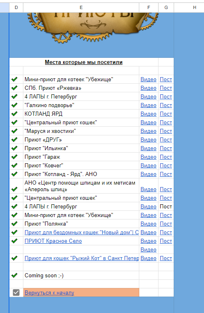
Task: Click green checkmark beside "Галкино подворье"
Action: [14, 105]
